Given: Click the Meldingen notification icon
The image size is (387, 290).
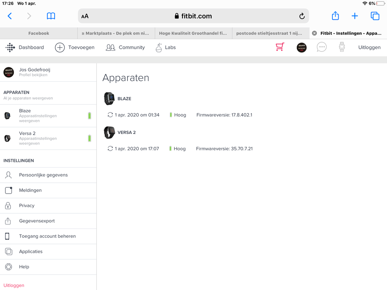Looking at the screenshot, I should (x=9, y=190).
